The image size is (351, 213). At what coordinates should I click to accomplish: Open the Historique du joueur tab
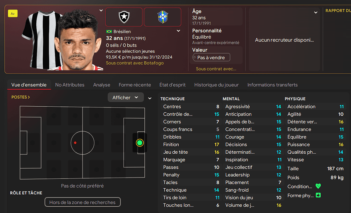(x=217, y=85)
